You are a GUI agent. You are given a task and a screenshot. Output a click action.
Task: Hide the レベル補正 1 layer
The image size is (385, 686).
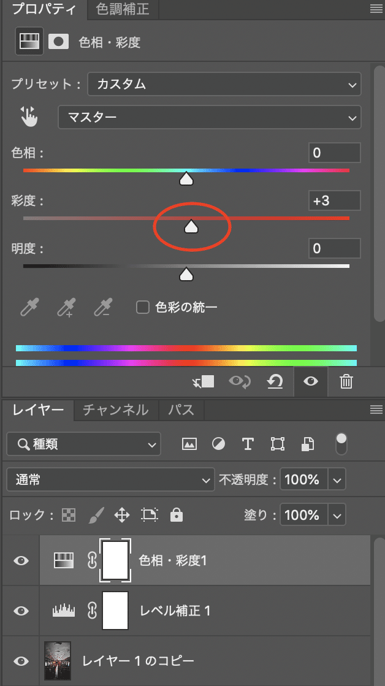[21, 611]
